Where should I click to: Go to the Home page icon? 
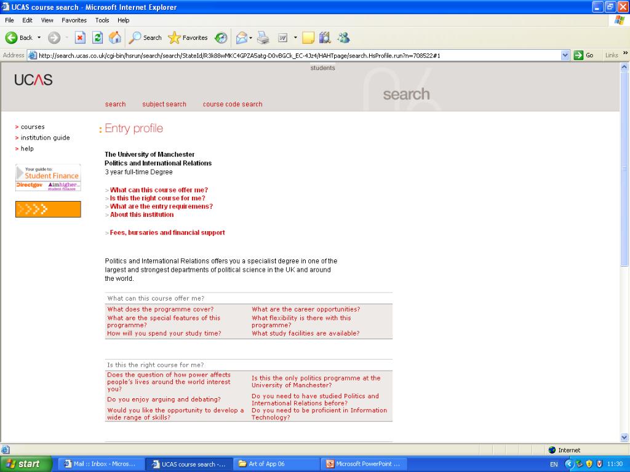pos(115,37)
